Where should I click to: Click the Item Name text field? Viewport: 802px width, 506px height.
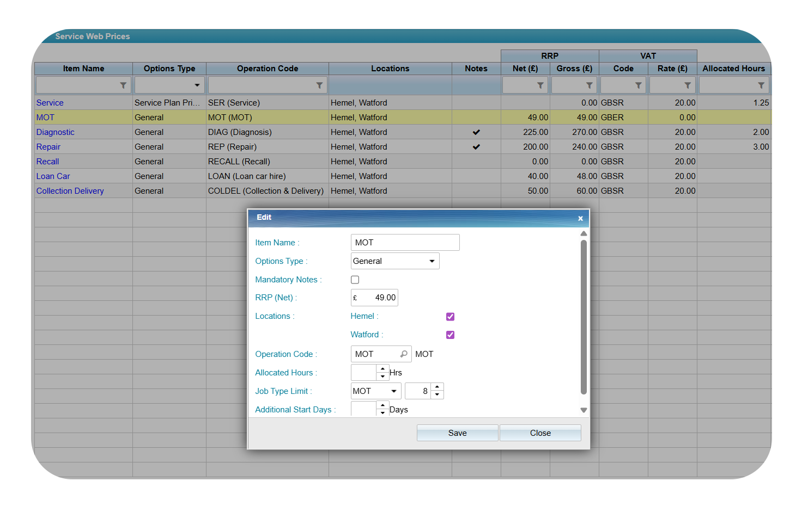pos(405,243)
